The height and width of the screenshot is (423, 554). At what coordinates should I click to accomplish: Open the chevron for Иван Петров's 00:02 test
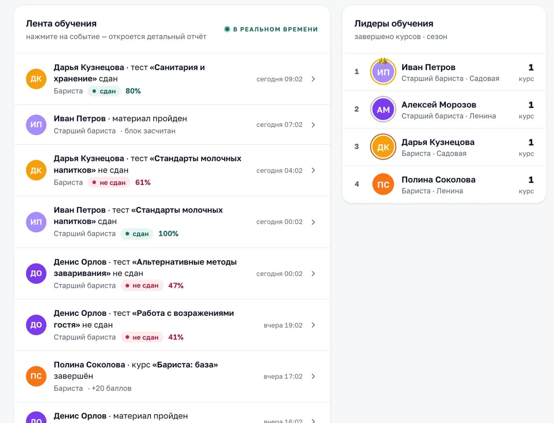pos(313,222)
